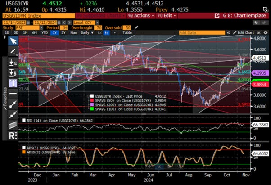Open the Local CCY currency dropdown
The width and height of the screenshot is (271, 185).
pyautogui.click(x=97, y=23)
